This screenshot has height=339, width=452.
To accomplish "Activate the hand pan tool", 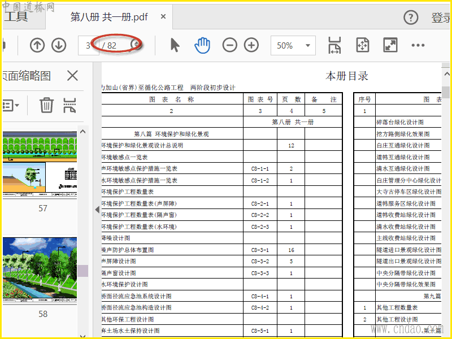I will (202, 45).
